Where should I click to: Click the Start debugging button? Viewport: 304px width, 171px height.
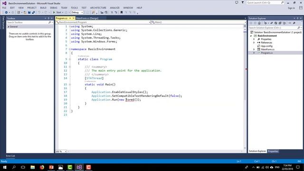[57, 12]
